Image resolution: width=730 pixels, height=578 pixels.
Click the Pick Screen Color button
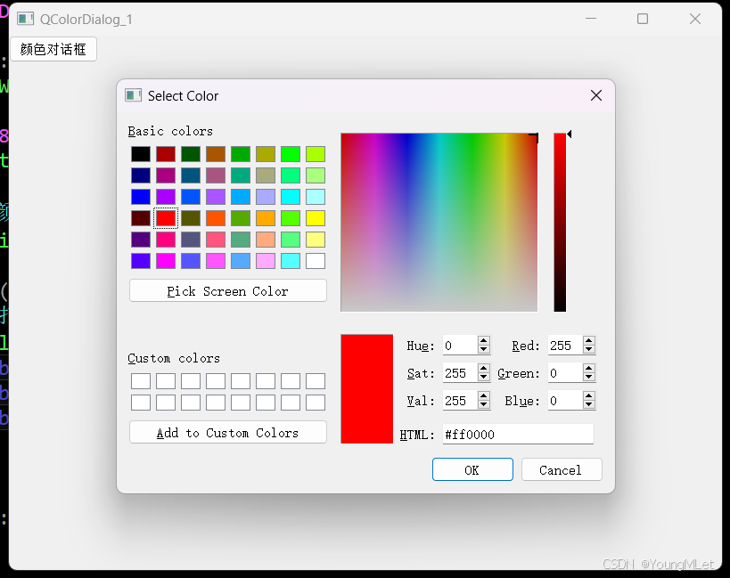(x=228, y=291)
